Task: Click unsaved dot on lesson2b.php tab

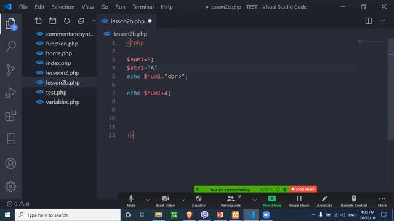Action: [x=150, y=21]
